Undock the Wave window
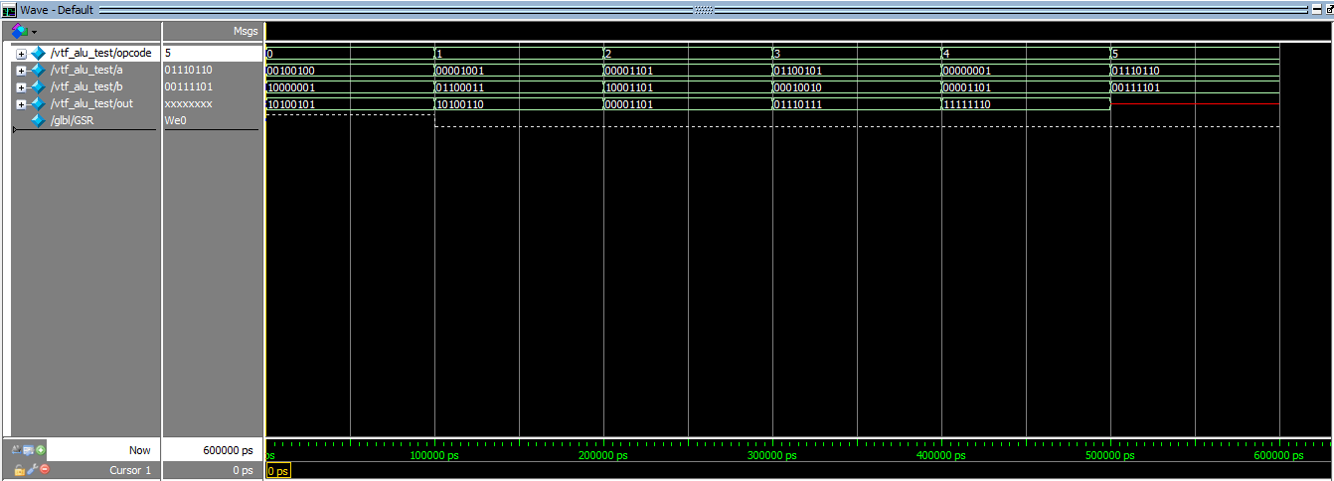Screen dimensions: 1334x481 pos(1329,9)
